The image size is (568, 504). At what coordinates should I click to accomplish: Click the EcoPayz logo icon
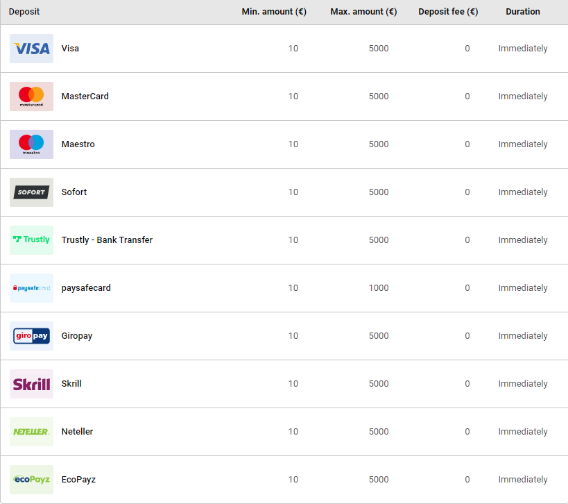[x=31, y=480]
